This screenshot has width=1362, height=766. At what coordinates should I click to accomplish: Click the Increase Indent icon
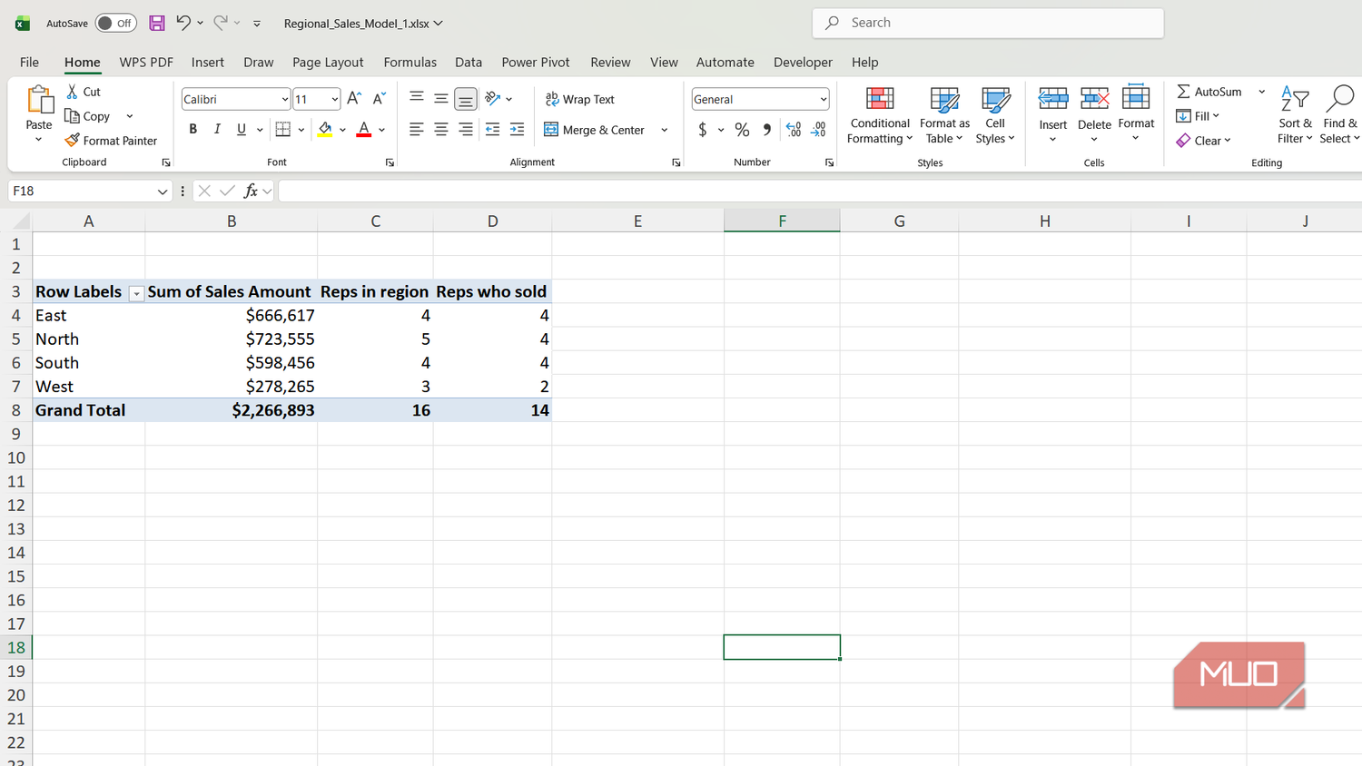click(518, 130)
